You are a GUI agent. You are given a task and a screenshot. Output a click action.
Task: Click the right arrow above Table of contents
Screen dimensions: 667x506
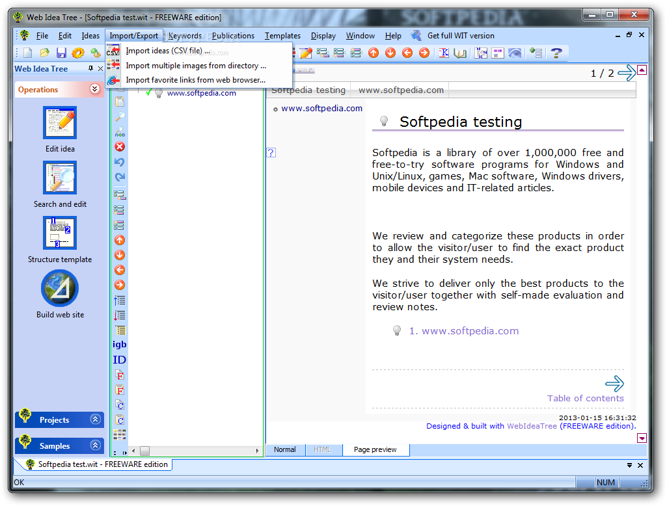pyautogui.click(x=614, y=384)
